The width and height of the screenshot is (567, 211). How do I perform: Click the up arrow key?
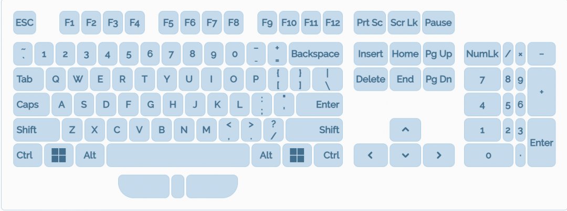405,130
